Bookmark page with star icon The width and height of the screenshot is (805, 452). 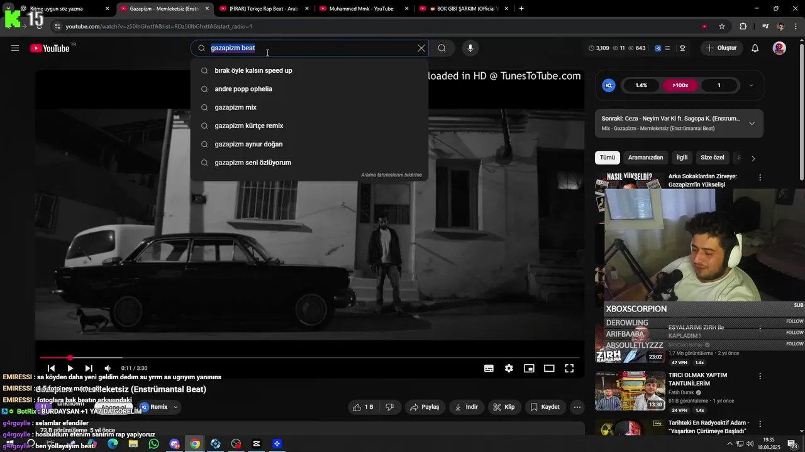click(x=722, y=26)
